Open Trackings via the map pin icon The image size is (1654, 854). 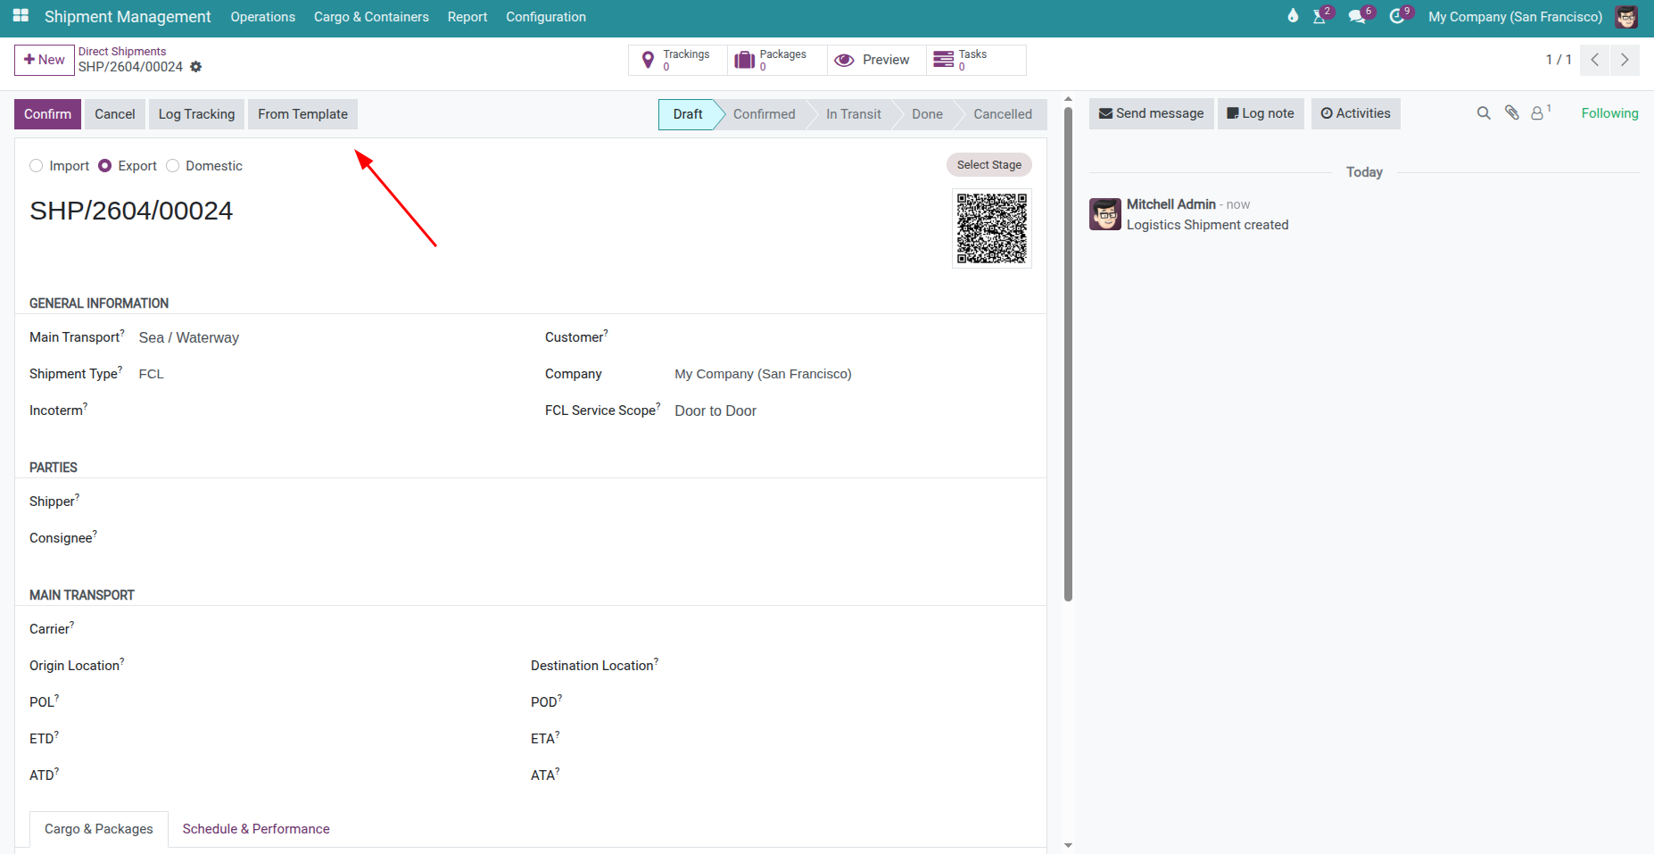[649, 60]
